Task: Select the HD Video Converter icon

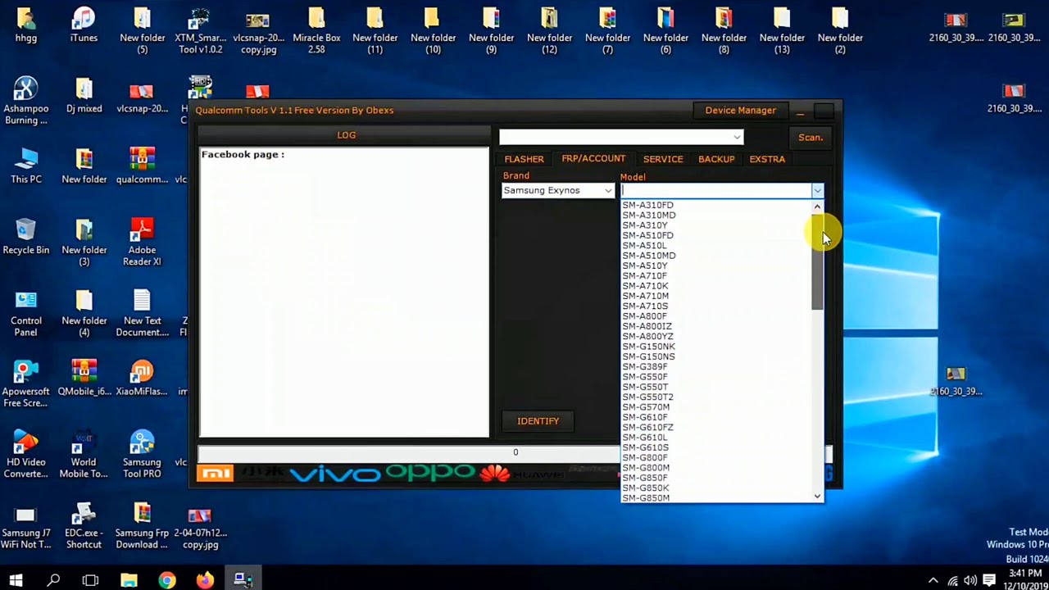Action: pyautogui.click(x=25, y=455)
